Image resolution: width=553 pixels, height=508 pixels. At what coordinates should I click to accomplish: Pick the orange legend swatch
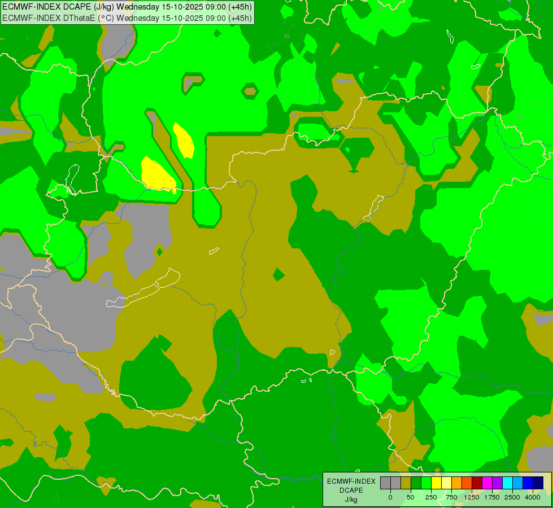(x=457, y=483)
